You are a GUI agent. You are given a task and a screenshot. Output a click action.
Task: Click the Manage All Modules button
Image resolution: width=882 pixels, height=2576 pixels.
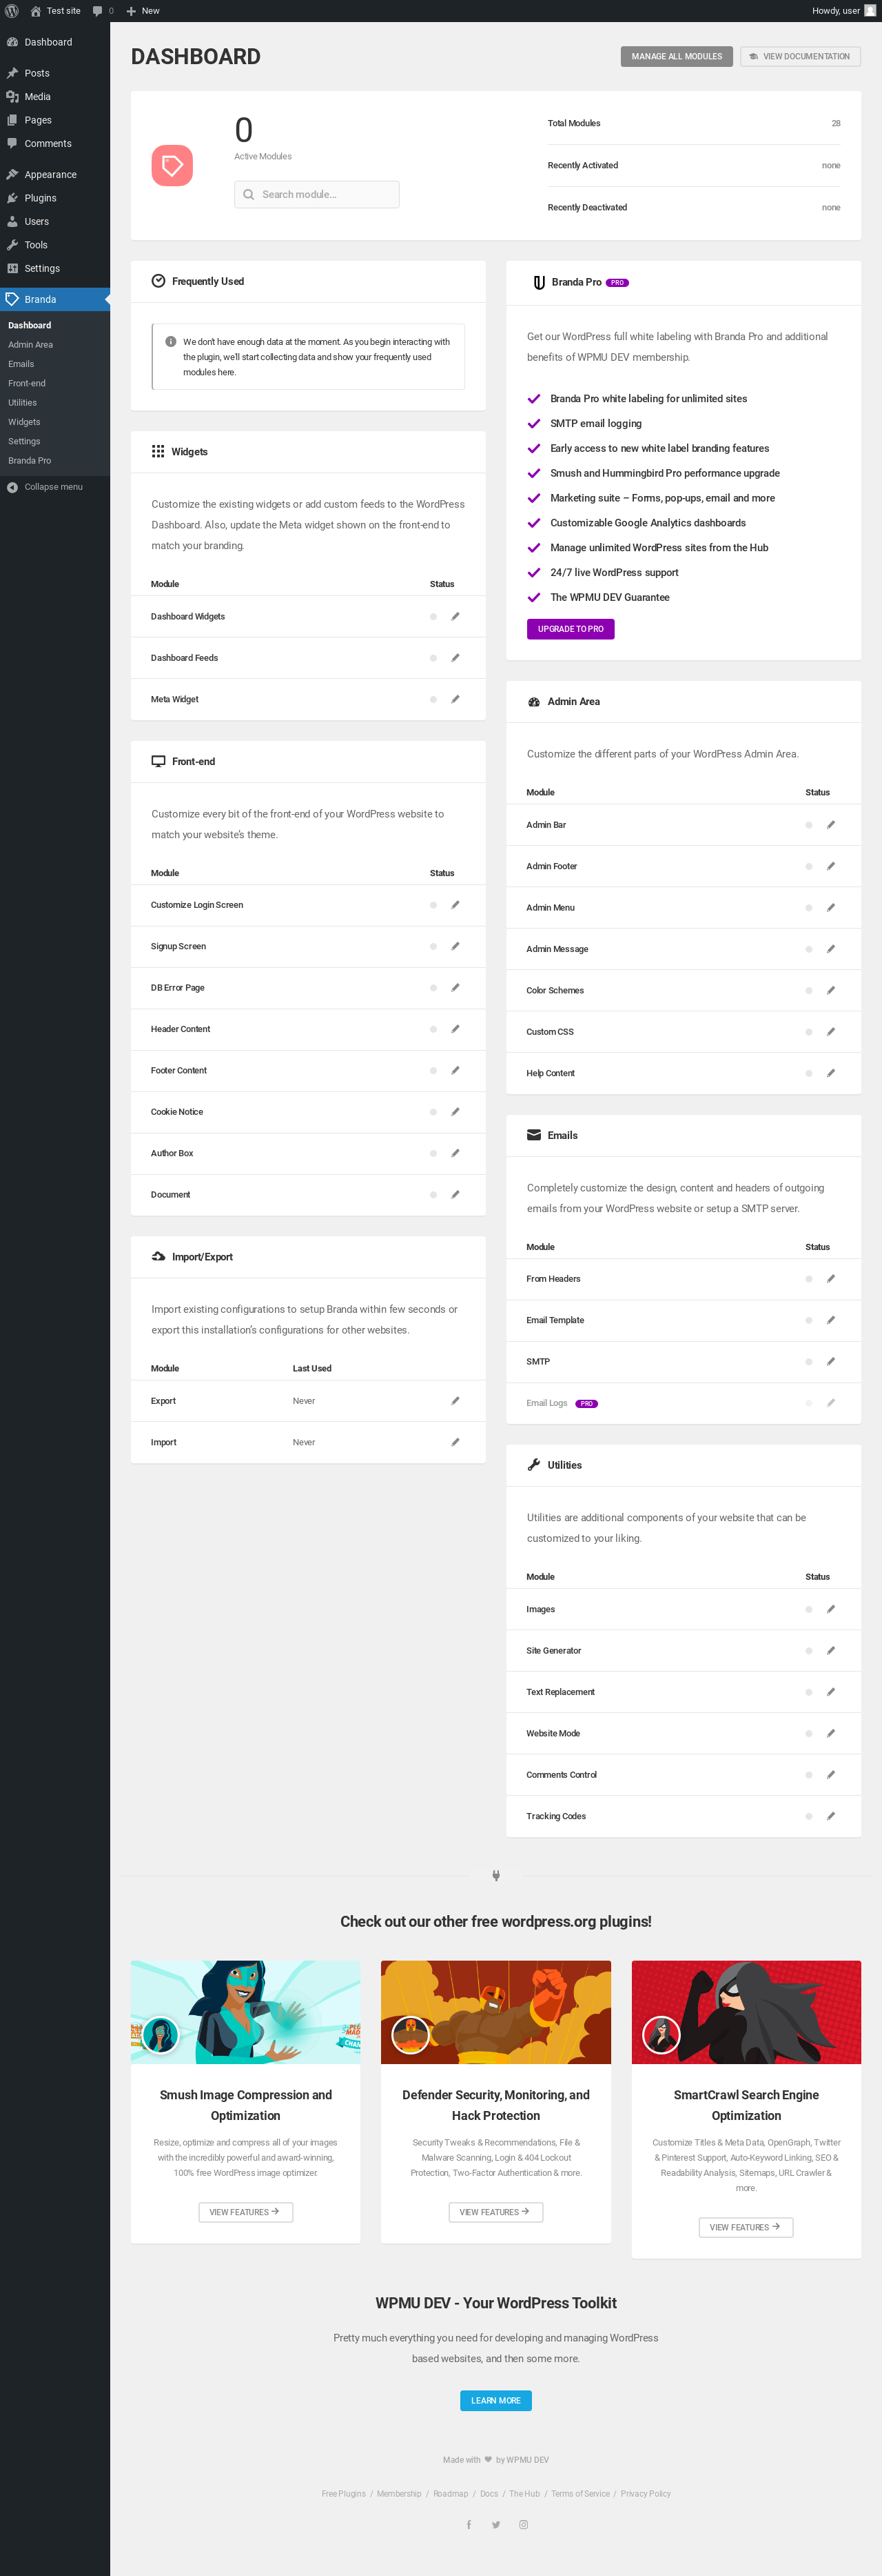pos(676,57)
